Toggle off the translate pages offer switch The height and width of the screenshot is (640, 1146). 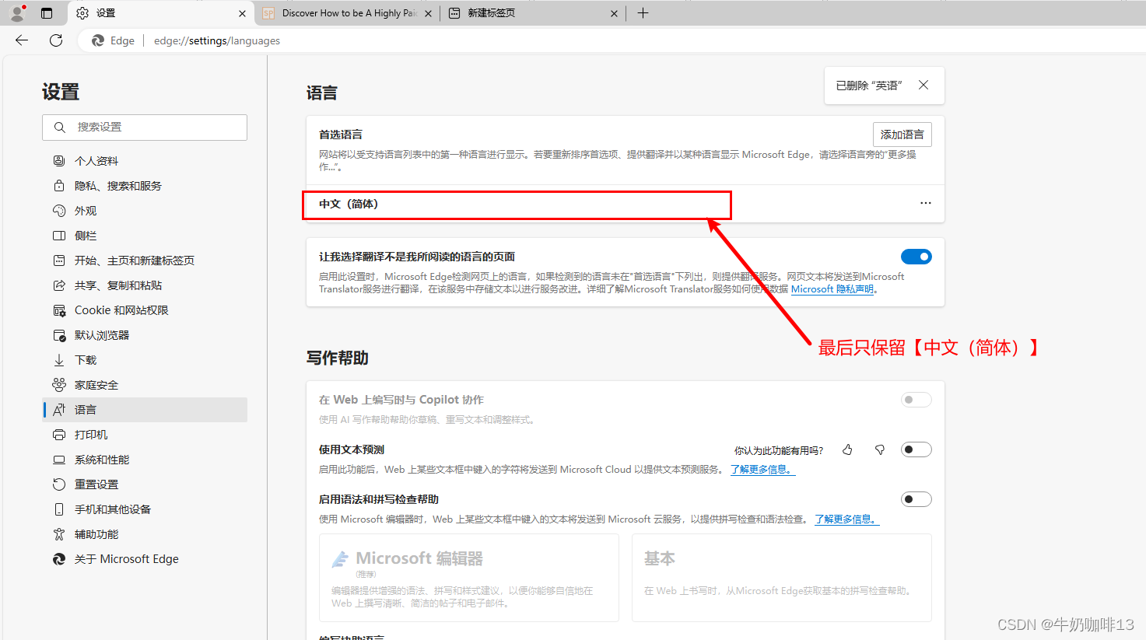coord(916,257)
